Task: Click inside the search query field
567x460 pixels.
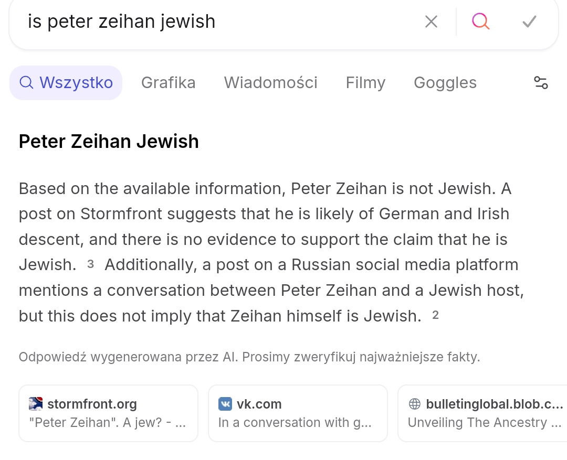Action: pyautogui.click(x=217, y=22)
